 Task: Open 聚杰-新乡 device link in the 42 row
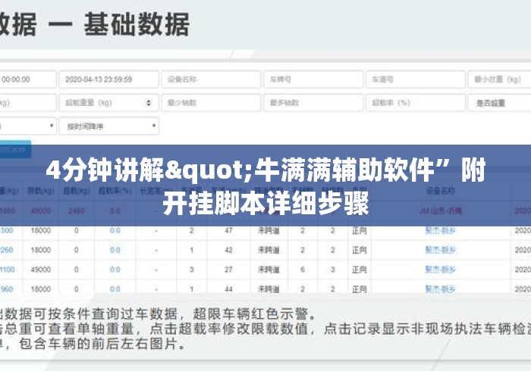pyautogui.click(x=441, y=250)
